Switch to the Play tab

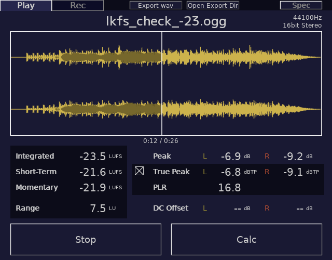pyautogui.click(x=26, y=6)
